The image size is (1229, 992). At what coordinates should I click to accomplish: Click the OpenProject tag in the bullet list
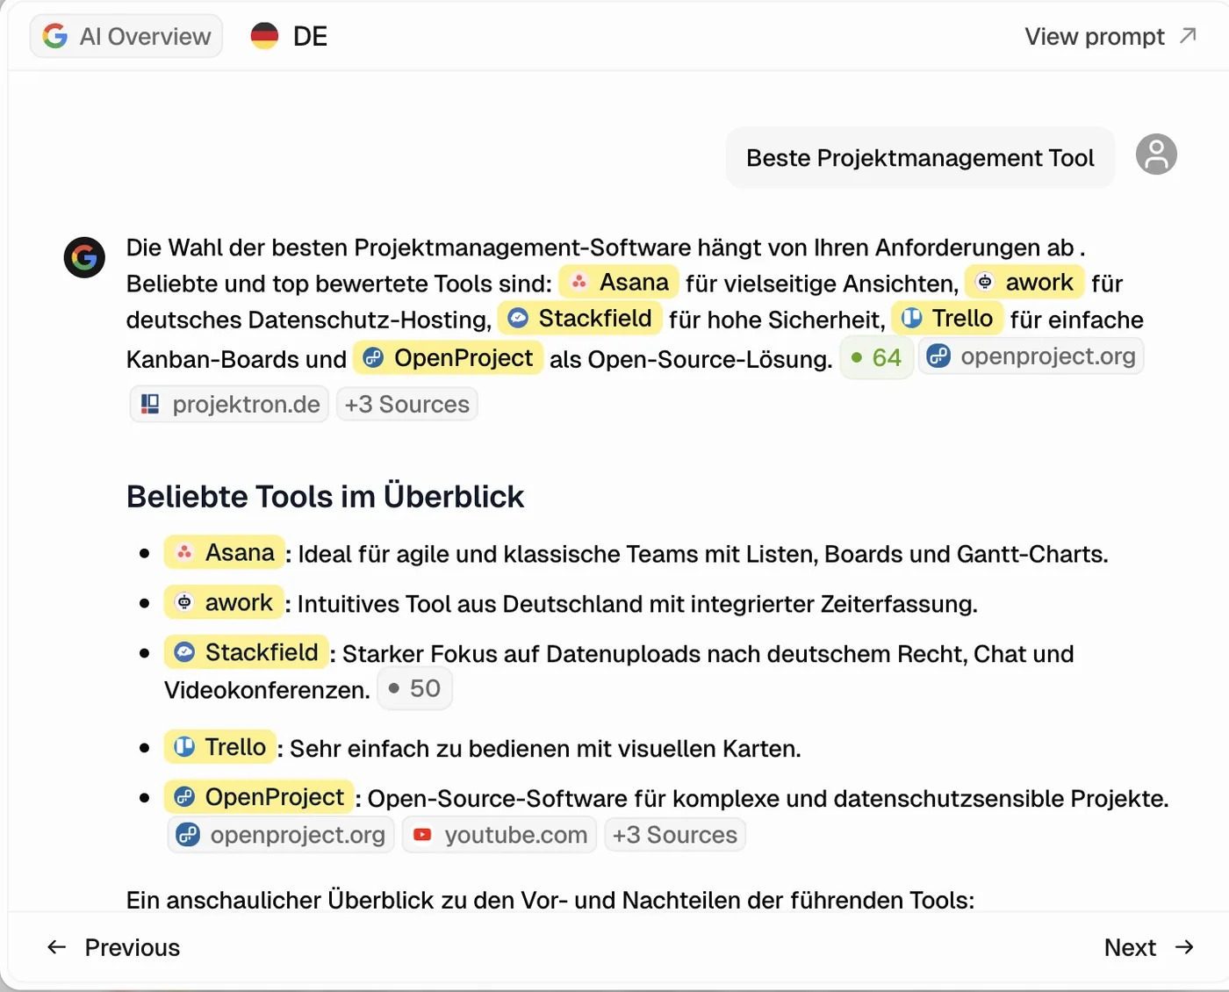point(259,798)
